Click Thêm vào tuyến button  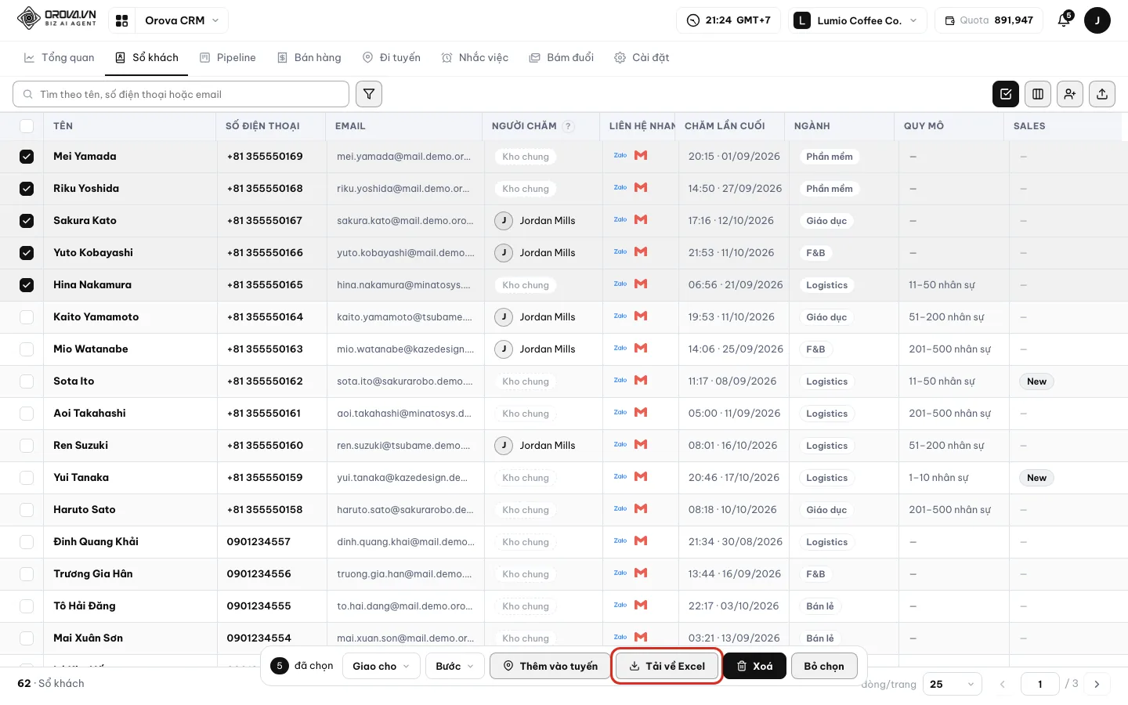point(551,666)
